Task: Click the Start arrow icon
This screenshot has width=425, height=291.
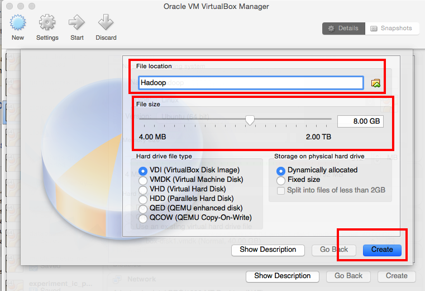Action: click(x=77, y=22)
